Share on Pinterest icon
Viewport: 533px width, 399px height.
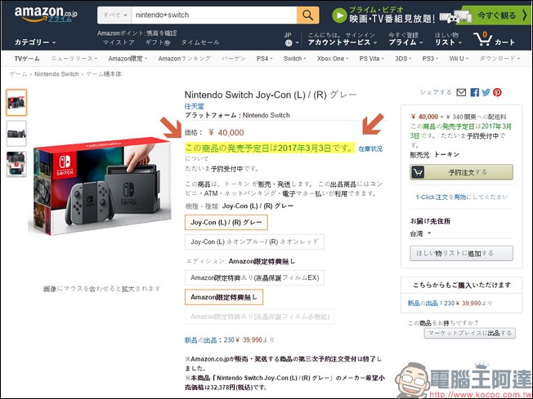point(497,92)
